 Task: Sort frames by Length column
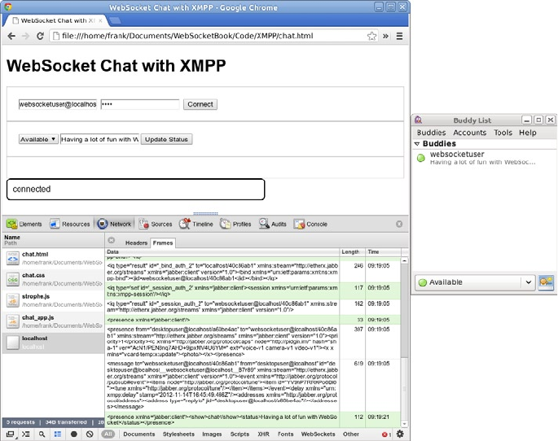(x=350, y=251)
